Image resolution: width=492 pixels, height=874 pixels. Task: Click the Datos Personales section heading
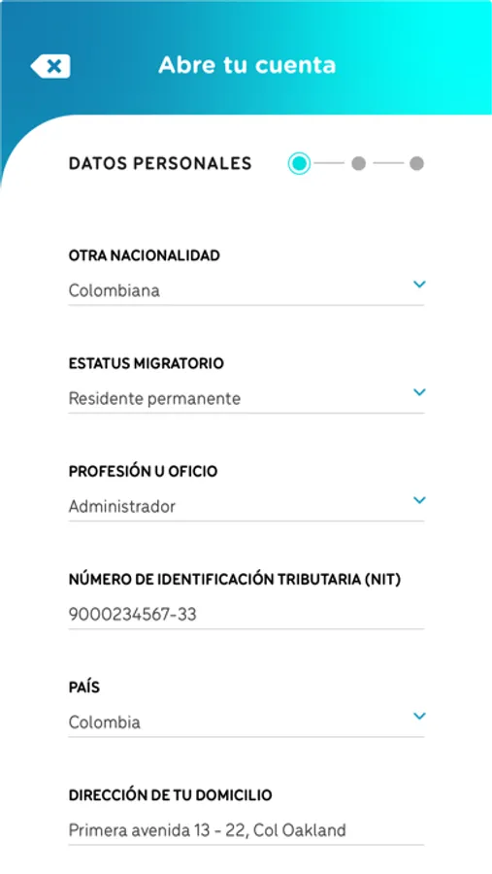point(160,163)
